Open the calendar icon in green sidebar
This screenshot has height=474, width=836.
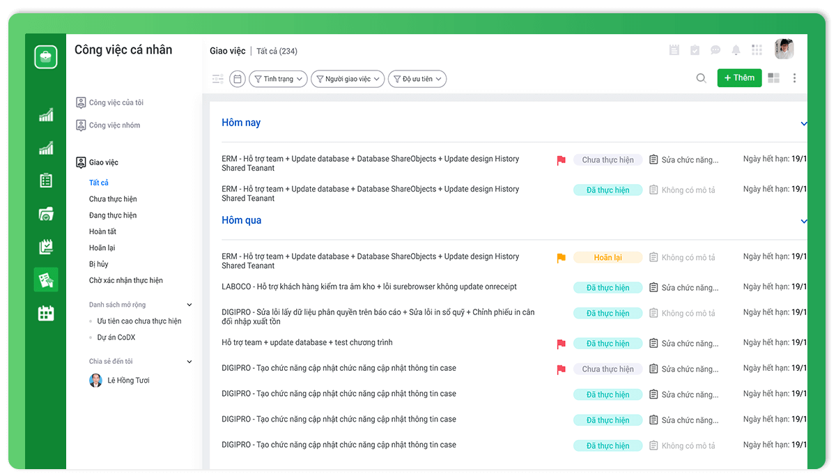46,313
